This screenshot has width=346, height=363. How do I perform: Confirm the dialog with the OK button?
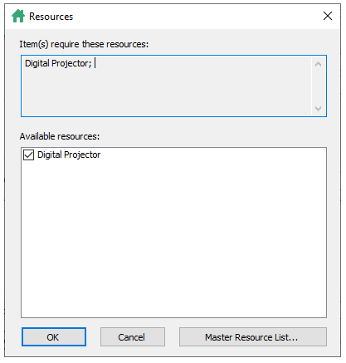[x=54, y=337]
